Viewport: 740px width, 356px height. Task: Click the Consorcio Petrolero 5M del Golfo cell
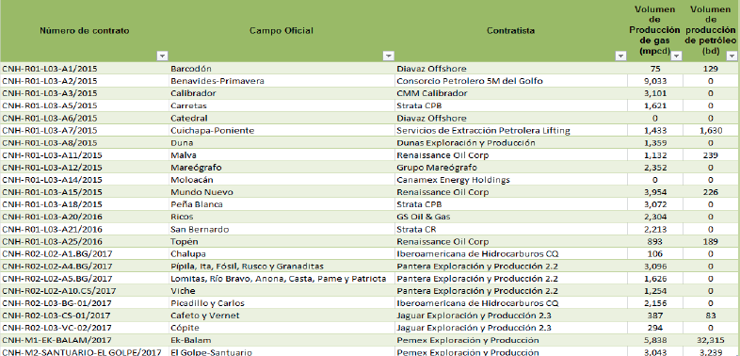click(x=511, y=81)
